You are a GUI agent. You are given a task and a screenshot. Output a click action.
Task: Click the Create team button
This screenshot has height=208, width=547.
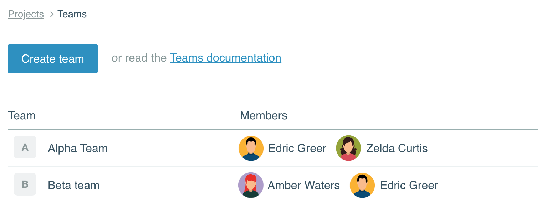[53, 58]
